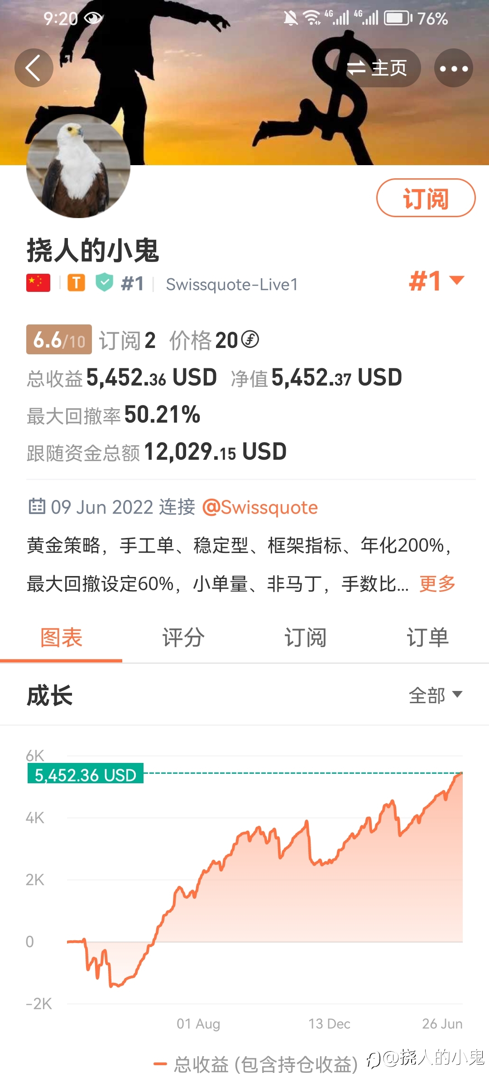Tap the orange 订阅 subscribe button
Screen dimensions: 489x1086
(426, 198)
